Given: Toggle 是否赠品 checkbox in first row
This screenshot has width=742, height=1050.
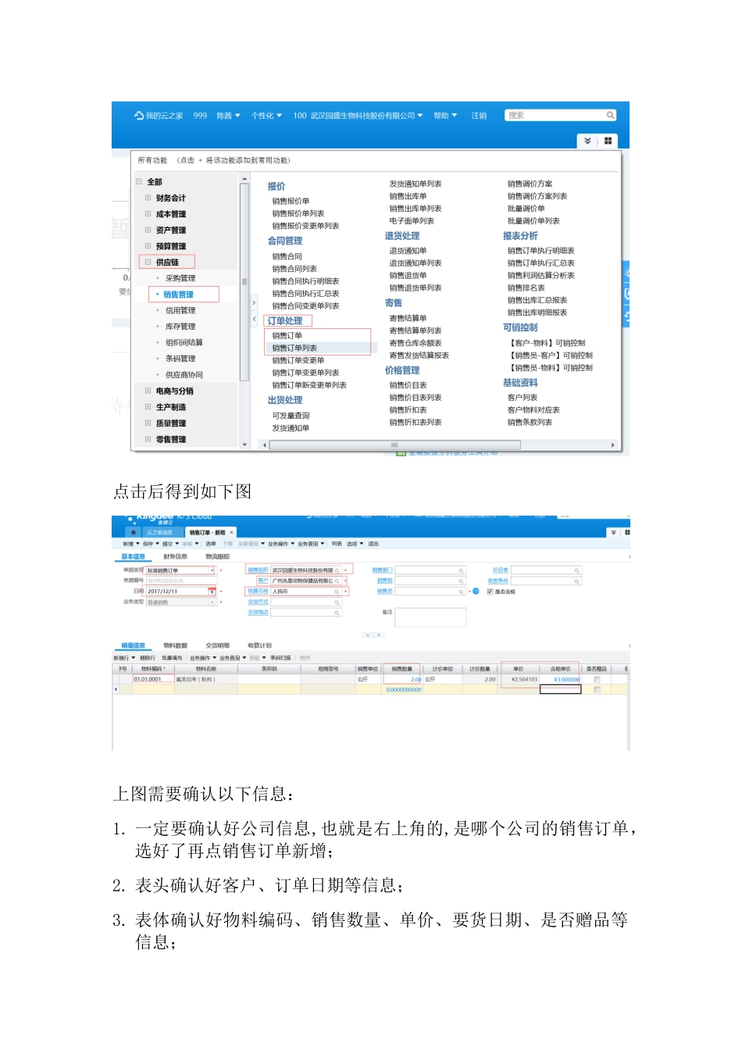Looking at the screenshot, I should [597, 680].
